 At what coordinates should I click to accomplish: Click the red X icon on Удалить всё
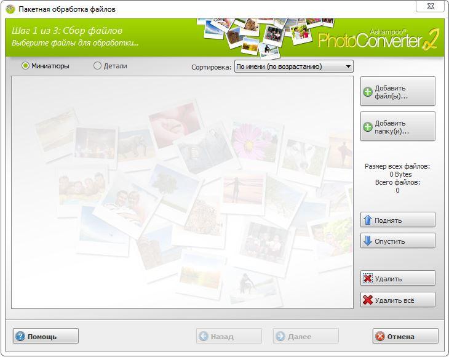(x=368, y=300)
